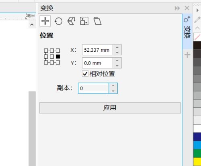Increase Y value with up stepper
The image size is (201, 166).
(117, 61)
